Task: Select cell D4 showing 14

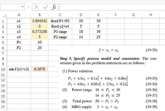Action: point(81,37)
